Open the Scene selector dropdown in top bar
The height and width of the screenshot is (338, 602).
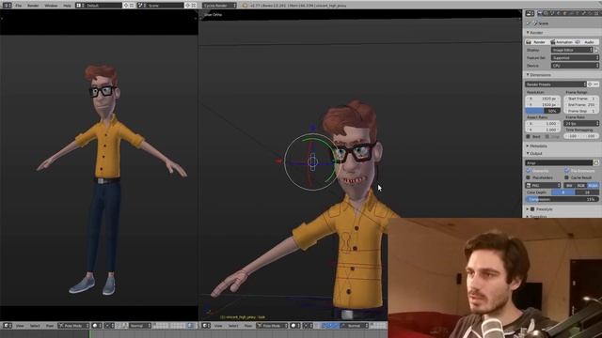click(161, 6)
